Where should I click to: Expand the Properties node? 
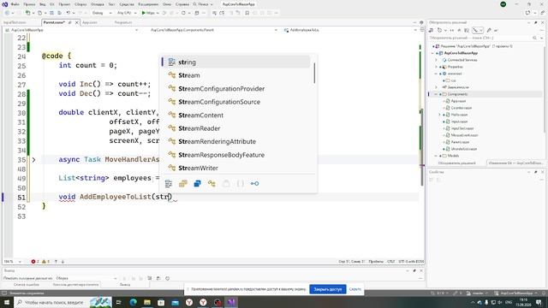tap(436, 67)
